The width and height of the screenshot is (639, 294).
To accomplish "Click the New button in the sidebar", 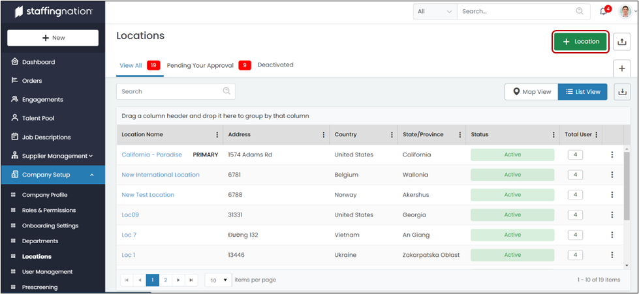I will click(x=53, y=38).
